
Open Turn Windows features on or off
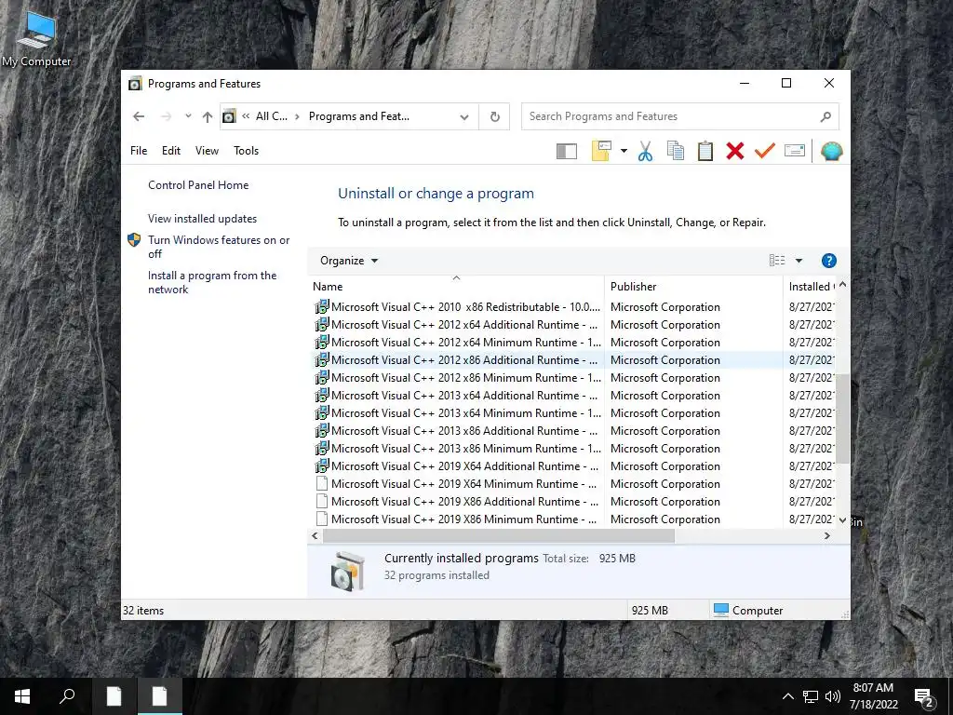pos(219,247)
